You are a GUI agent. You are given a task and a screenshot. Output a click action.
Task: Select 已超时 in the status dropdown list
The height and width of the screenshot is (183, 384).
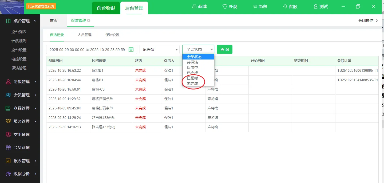pos(192,78)
